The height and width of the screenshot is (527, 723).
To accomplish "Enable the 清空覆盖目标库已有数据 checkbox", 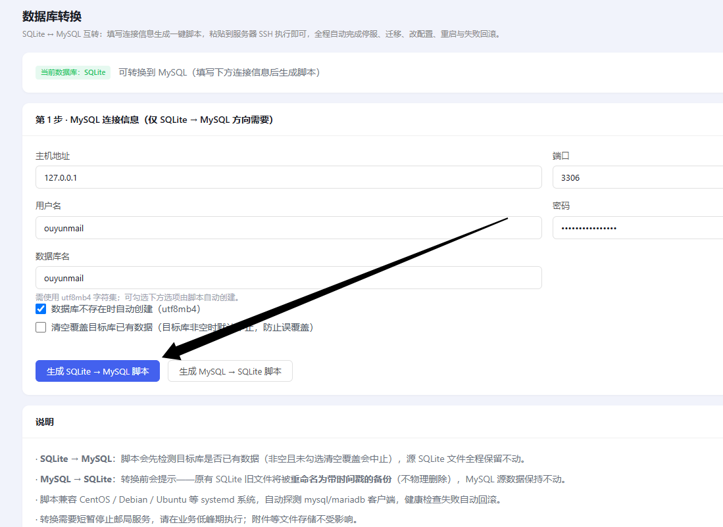I will 41,327.
